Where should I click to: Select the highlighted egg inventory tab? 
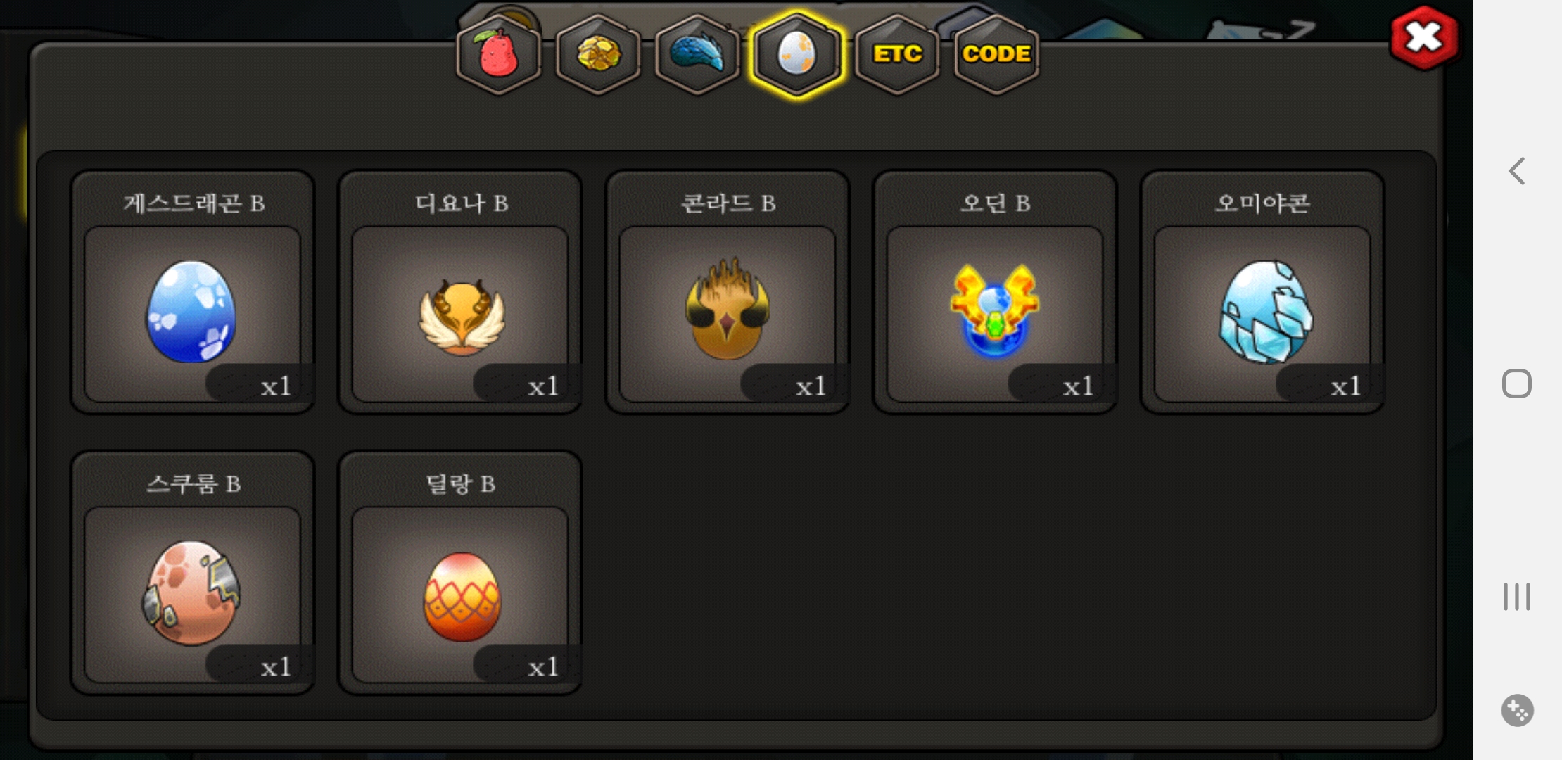point(796,54)
